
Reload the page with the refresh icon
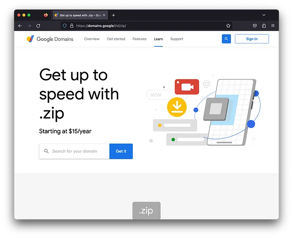(38, 26)
